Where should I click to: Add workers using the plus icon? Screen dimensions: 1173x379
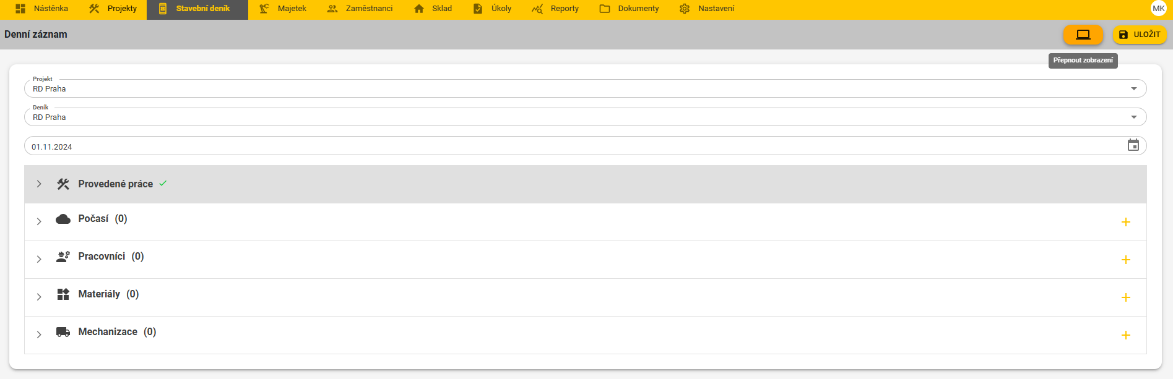pyautogui.click(x=1125, y=260)
